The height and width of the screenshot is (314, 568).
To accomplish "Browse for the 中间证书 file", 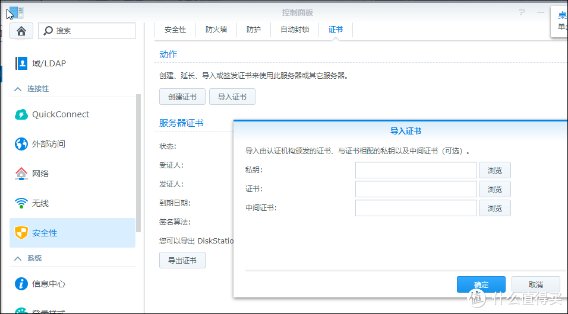I will 495,208.
